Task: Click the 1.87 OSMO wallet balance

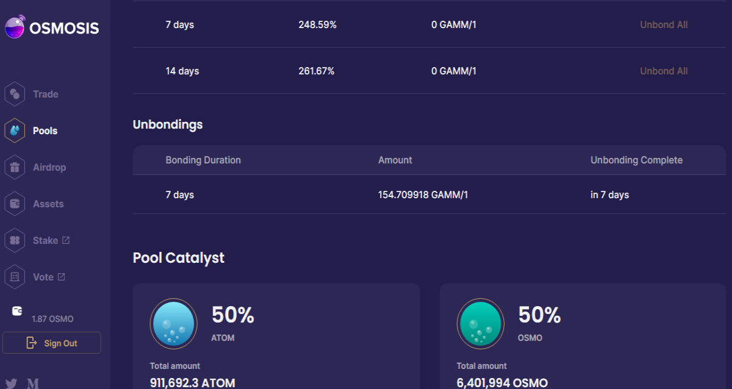Action: [x=52, y=319]
